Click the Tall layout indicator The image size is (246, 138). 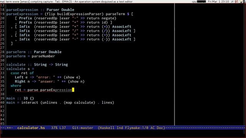[57, 2]
